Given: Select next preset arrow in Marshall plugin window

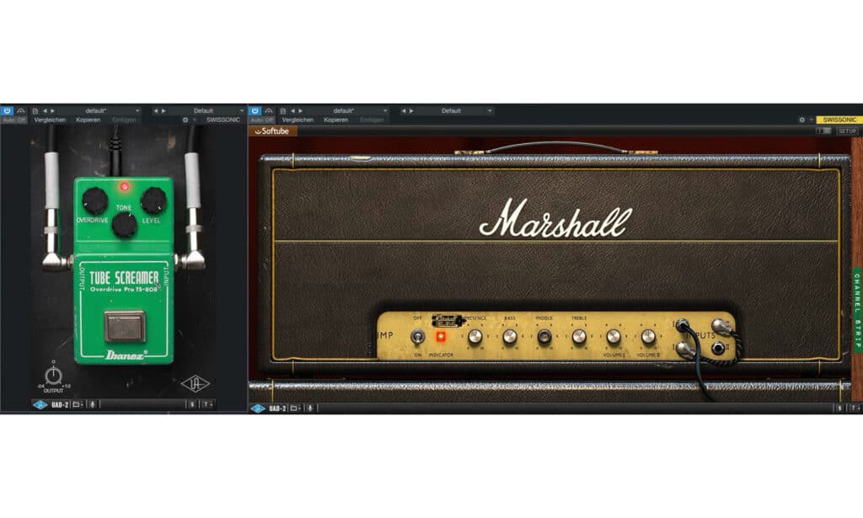Looking at the screenshot, I should tap(301, 111).
